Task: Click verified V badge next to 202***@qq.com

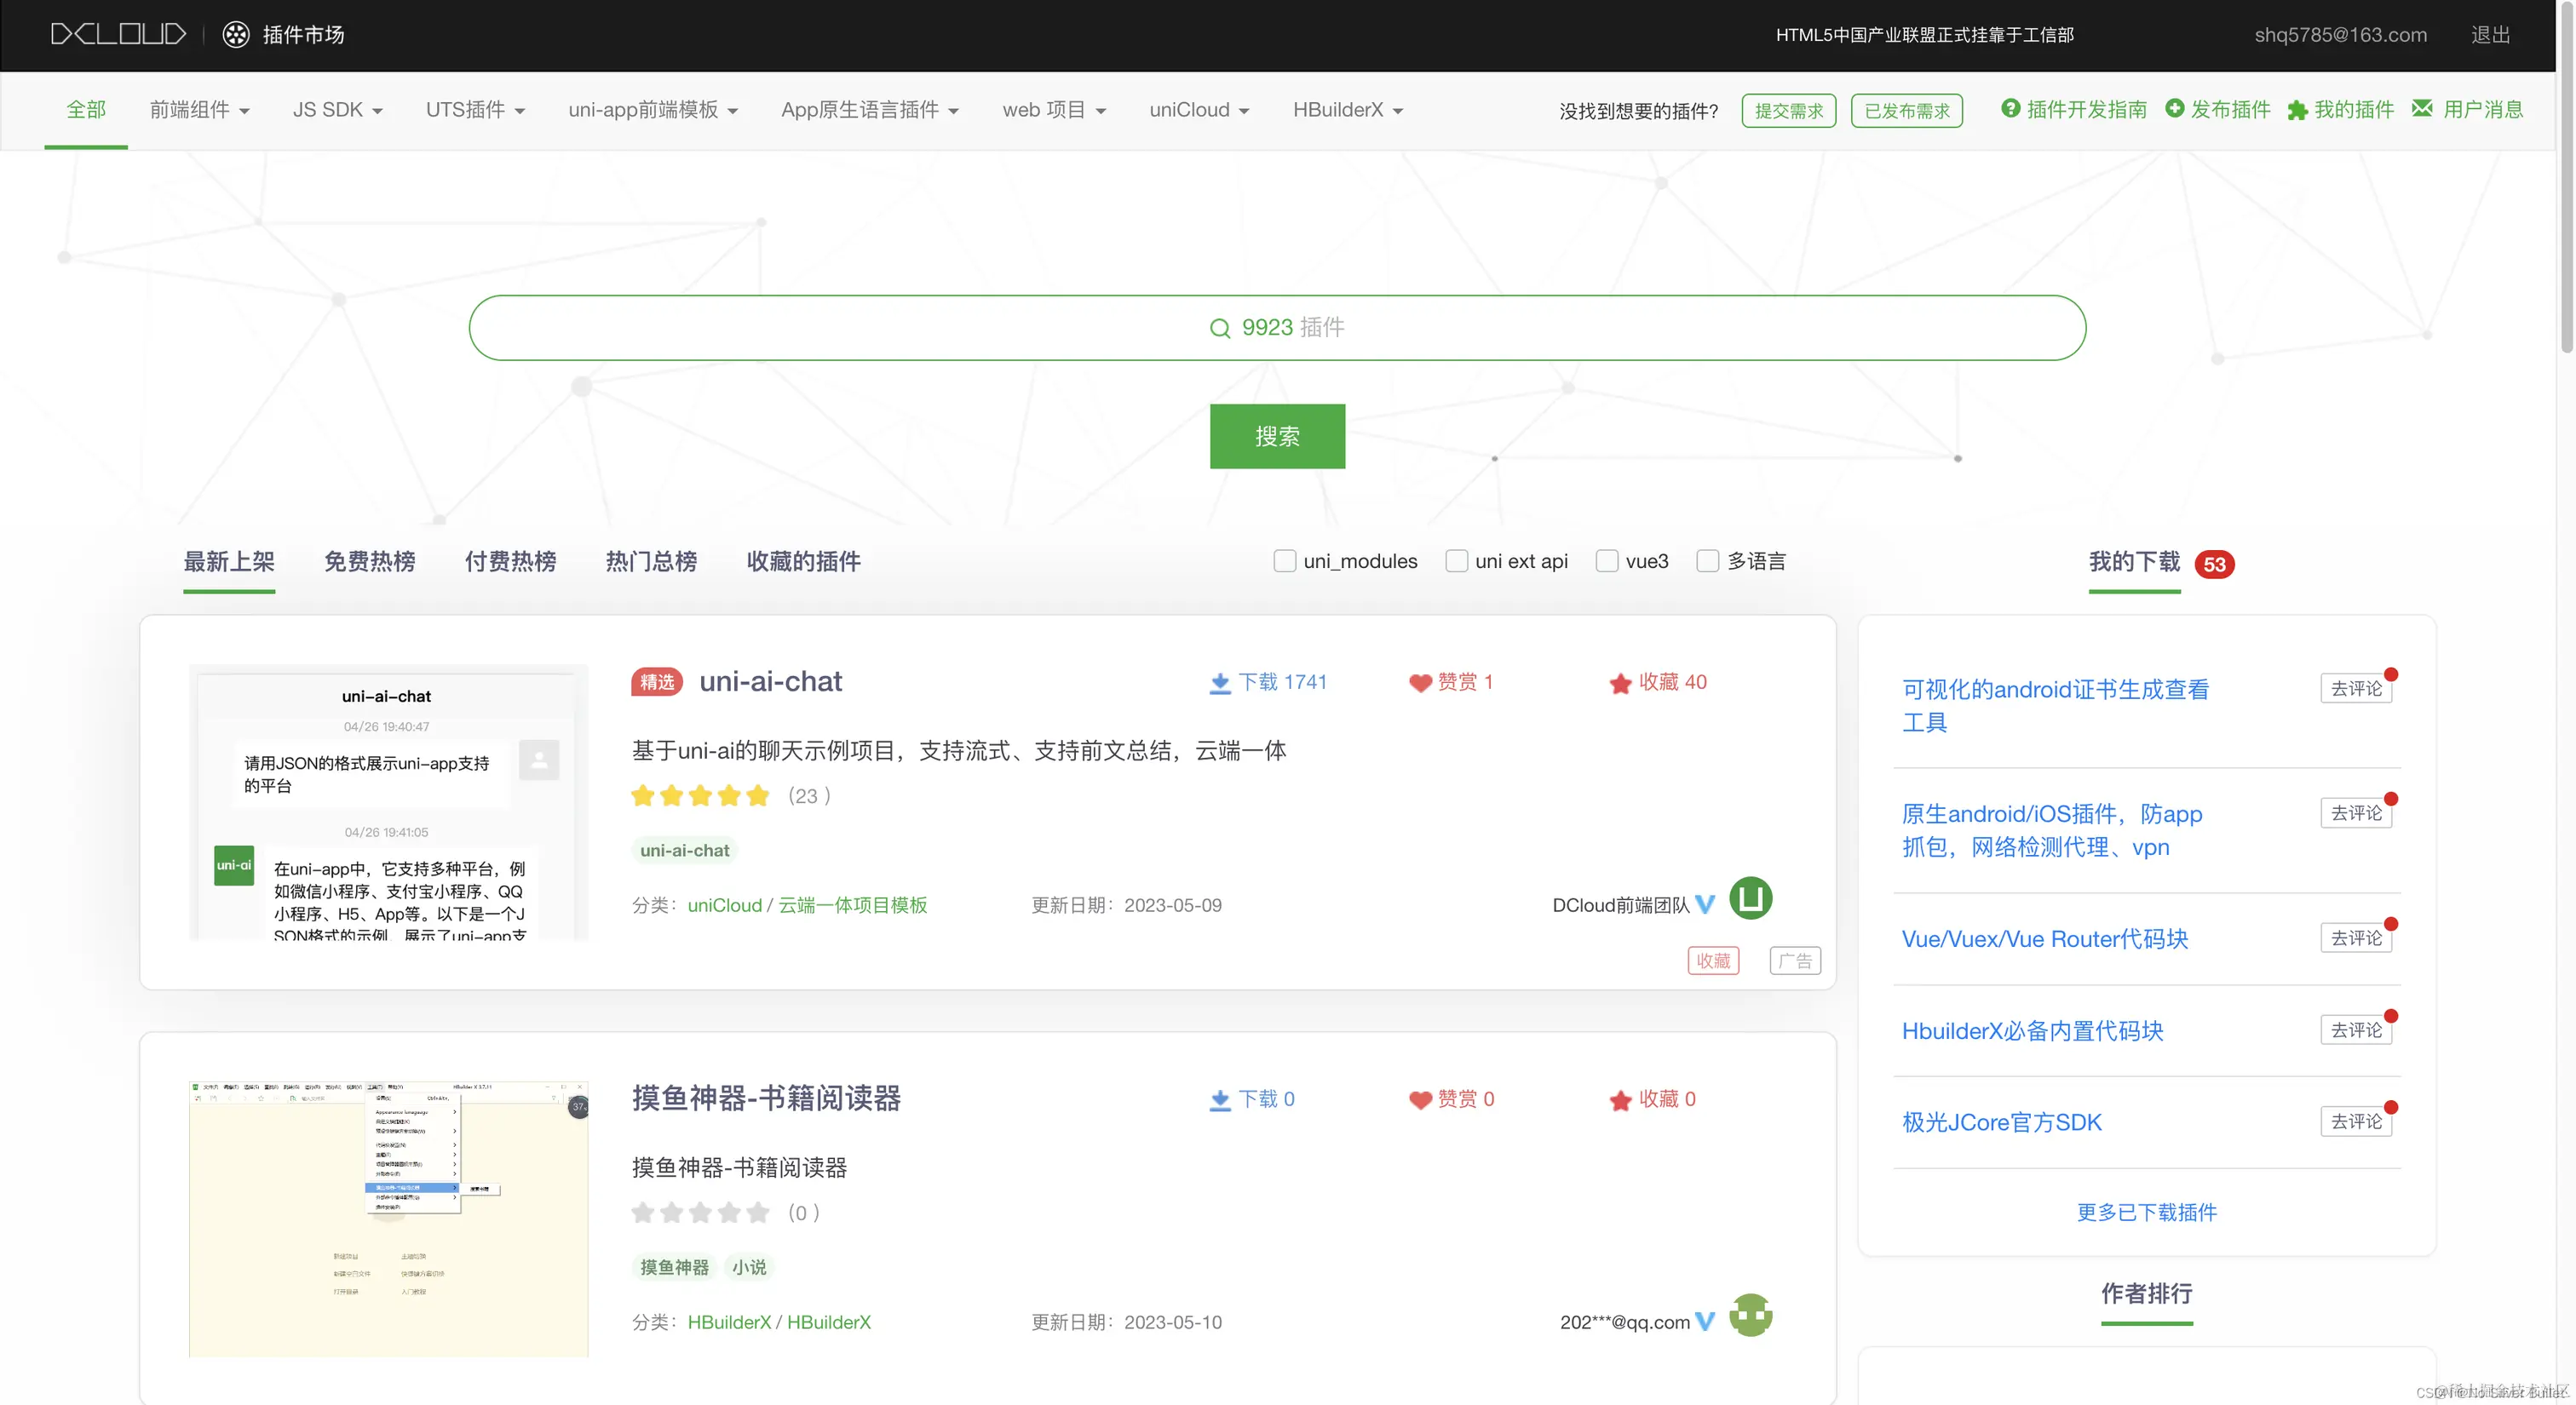Action: pos(1706,1321)
